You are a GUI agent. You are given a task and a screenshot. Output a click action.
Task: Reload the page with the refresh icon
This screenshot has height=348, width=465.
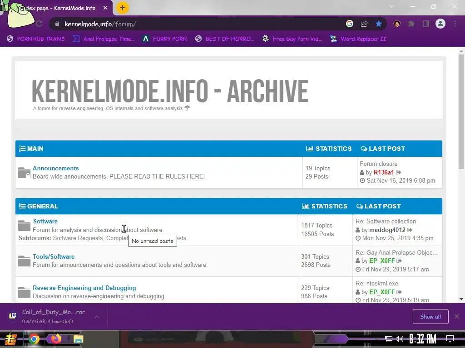[39, 24]
